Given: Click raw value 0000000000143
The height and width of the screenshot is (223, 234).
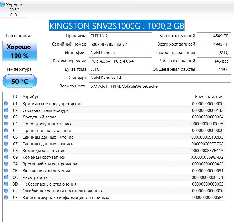Looking at the screenshot, I should pyautogui.click(x=208, y=110).
